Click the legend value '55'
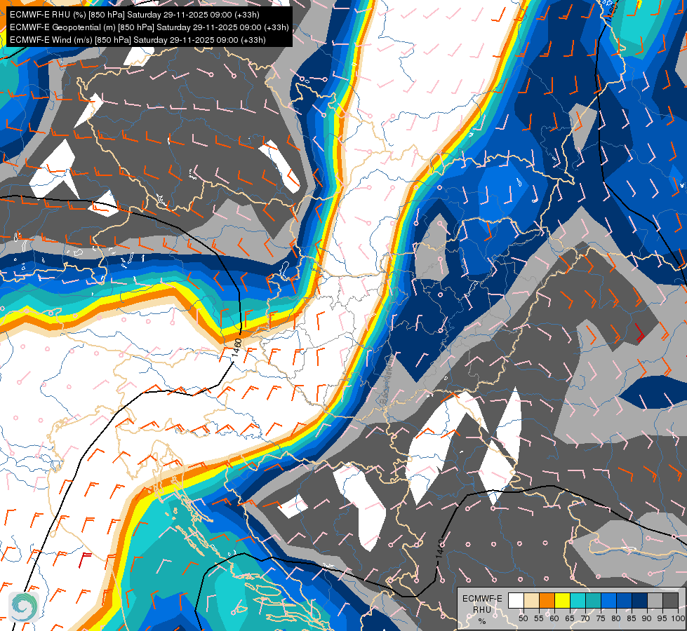Viewport: 687px width, 631px height. coord(538,618)
